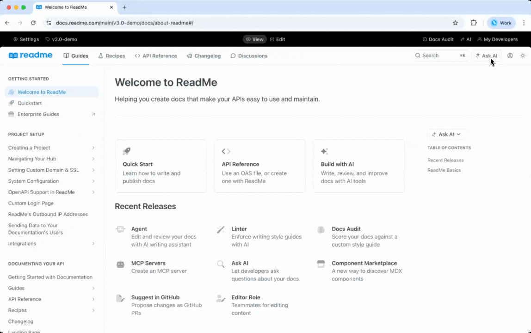
Task: Expand Guides under Documenting Your API
Action: pos(93,288)
